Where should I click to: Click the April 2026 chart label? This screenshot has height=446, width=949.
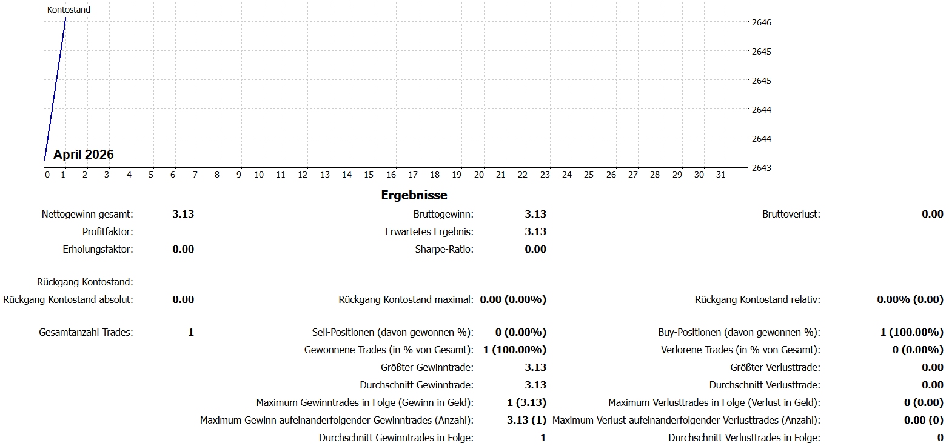(x=83, y=155)
